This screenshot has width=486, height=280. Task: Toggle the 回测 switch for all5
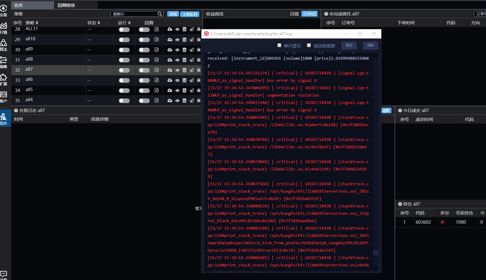tap(144, 90)
